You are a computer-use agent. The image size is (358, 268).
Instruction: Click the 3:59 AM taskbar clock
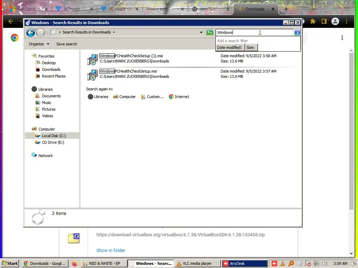pyautogui.click(x=340, y=263)
